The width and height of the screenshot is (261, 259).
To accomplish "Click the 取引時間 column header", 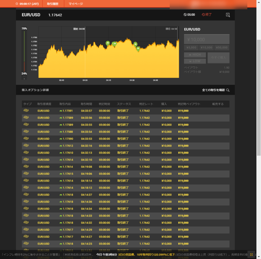I will point(86,104).
